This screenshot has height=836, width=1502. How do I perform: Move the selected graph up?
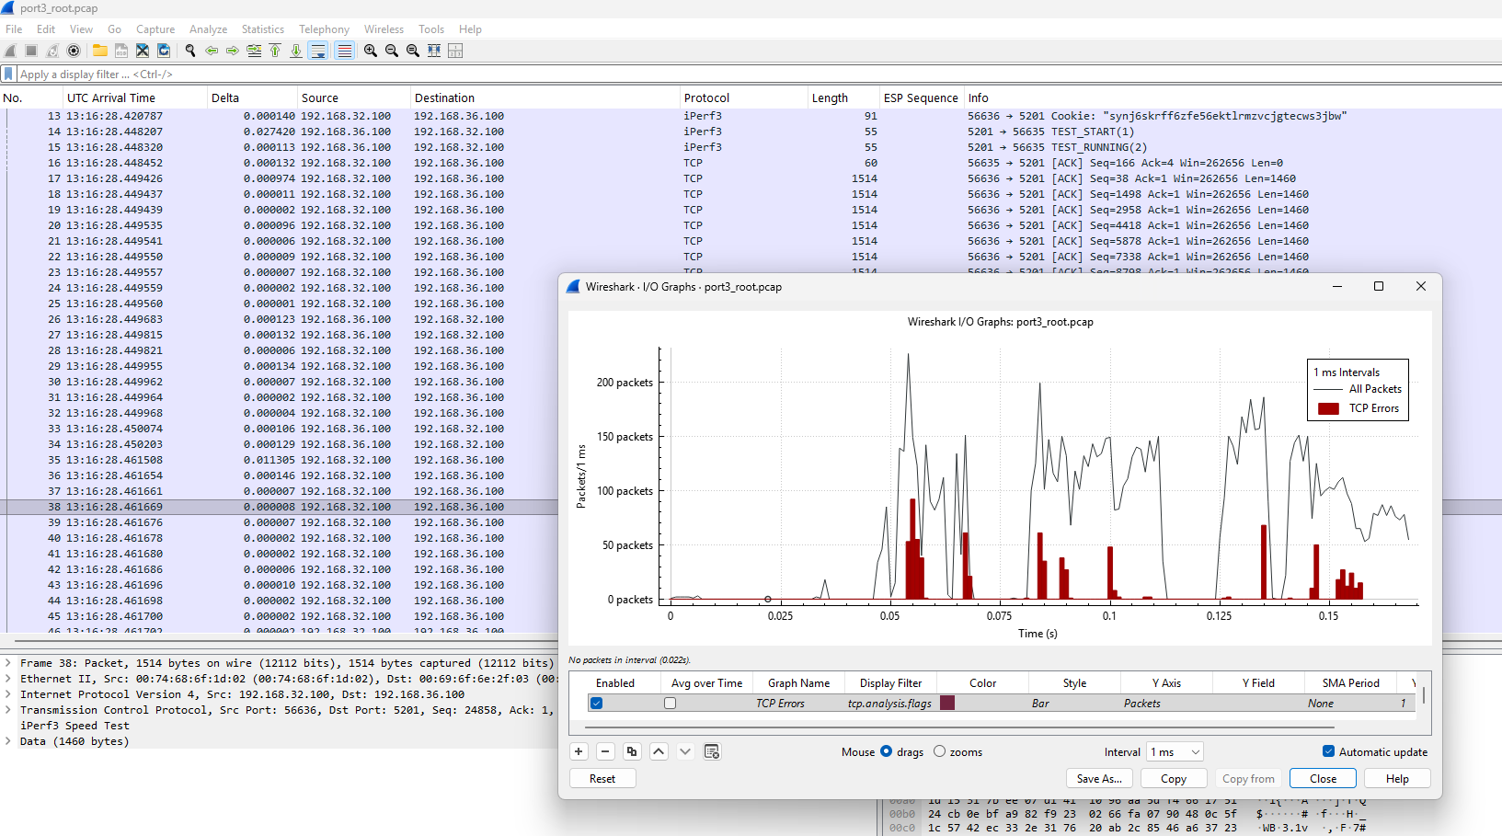tap(659, 751)
